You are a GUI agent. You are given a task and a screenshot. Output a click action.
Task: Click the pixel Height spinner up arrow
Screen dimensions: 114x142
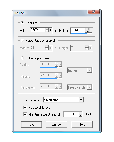[87, 29]
